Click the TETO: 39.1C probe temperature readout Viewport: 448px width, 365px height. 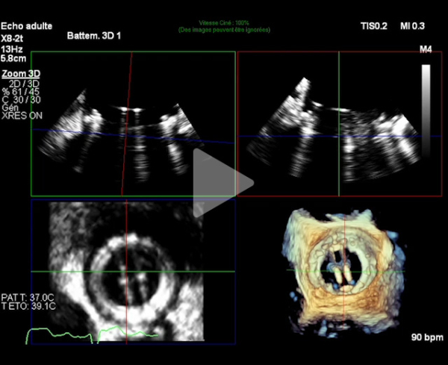(24, 305)
